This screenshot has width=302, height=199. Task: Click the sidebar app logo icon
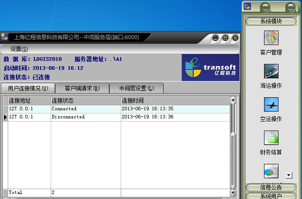click(x=247, y=6)
